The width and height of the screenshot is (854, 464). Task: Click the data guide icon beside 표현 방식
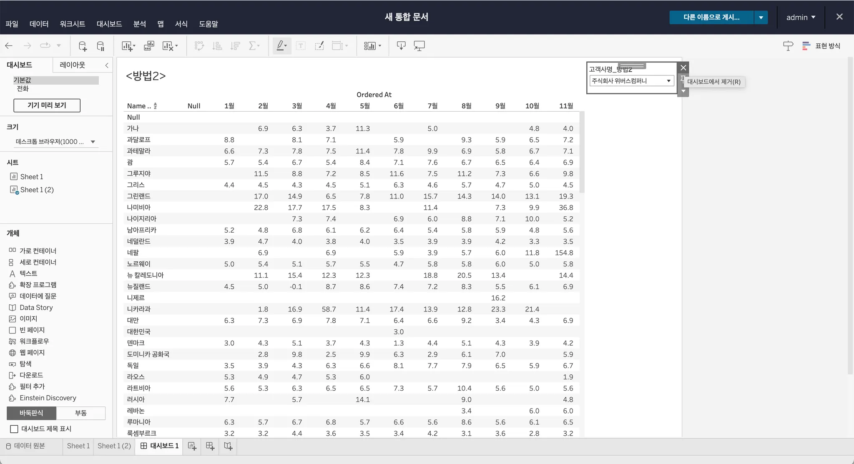788,46
